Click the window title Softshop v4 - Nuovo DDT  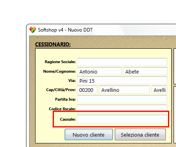65,30
